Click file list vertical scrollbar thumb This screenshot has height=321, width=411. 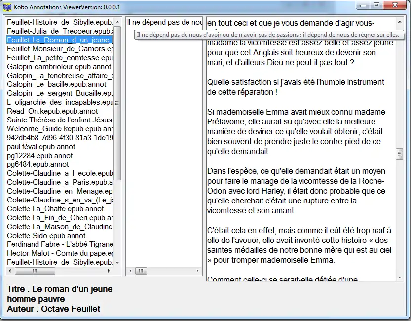[117, 103]
